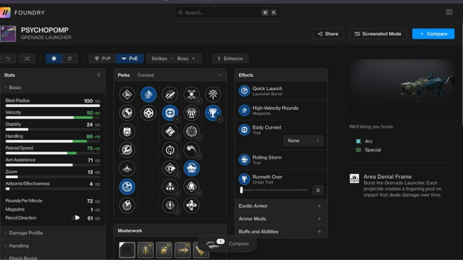Open the Strikes - Boss dropdown
This screenshot has width=463, height=260.
tap(174, 58)
